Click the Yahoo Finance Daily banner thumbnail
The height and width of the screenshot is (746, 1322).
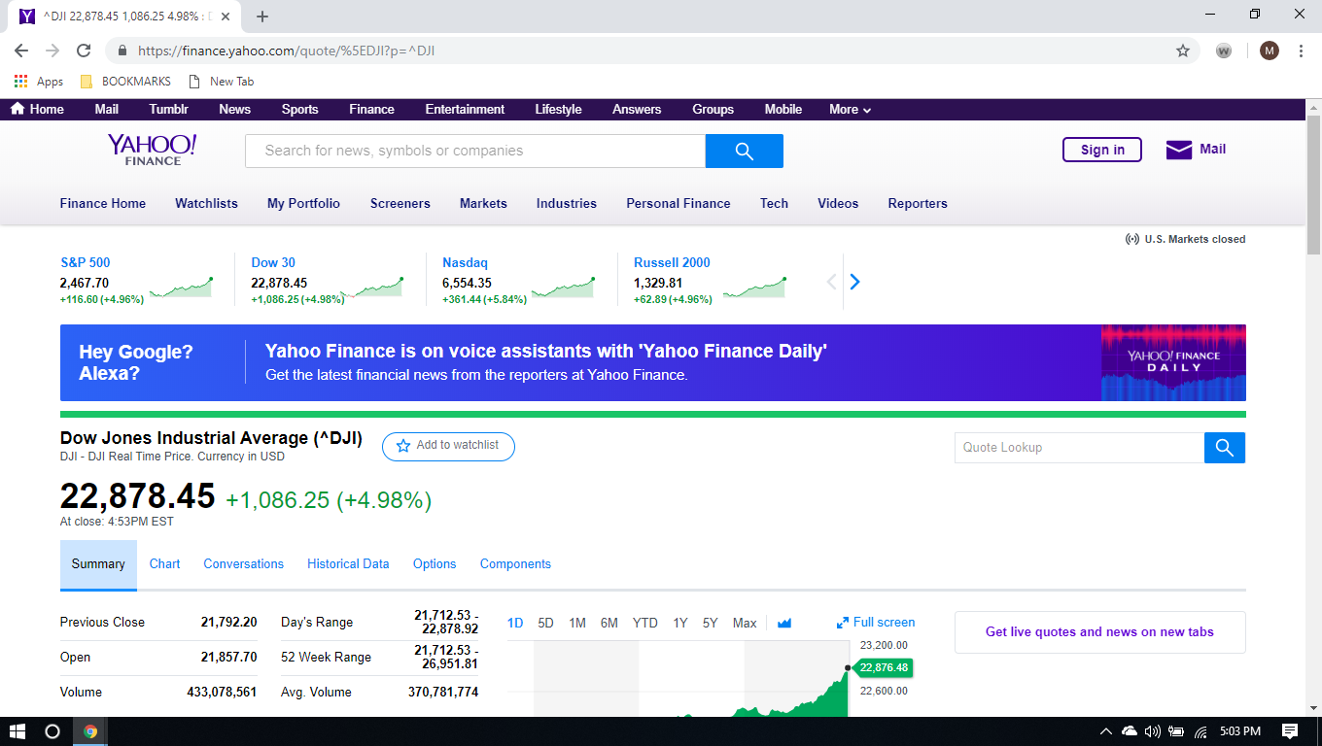[x=1173, y=362]
